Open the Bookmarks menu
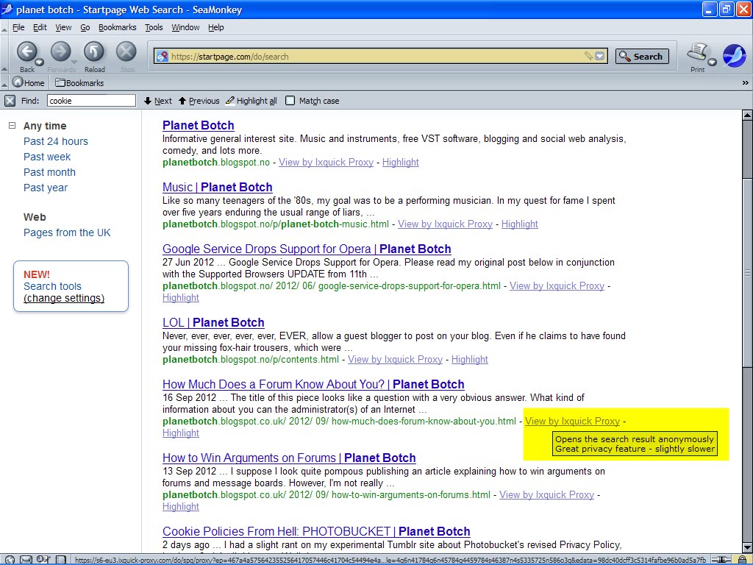This screenshot has width=753, height=565. click(117, 27)
